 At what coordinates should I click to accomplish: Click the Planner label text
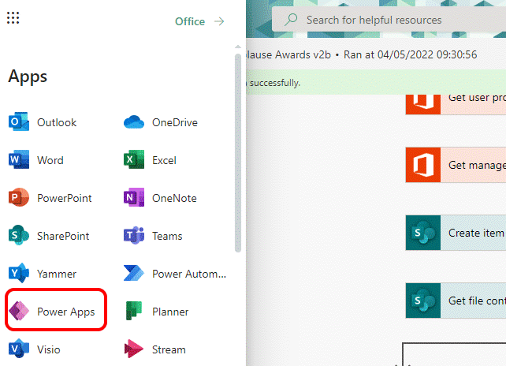coord(170,312)
